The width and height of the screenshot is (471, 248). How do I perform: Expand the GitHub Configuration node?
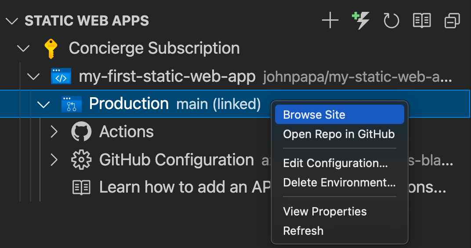pyautogui.click(x=54, y=160)
